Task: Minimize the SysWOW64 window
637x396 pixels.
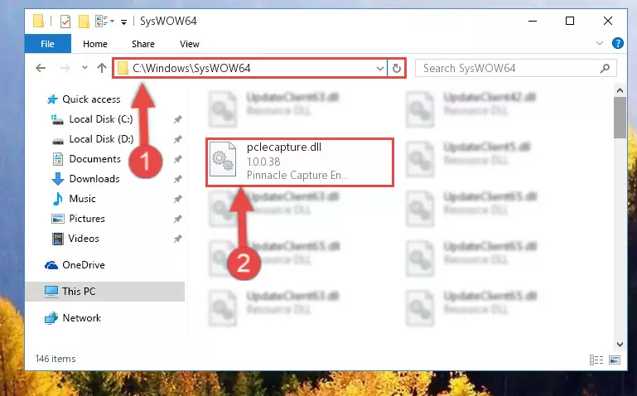Action: 533,21
